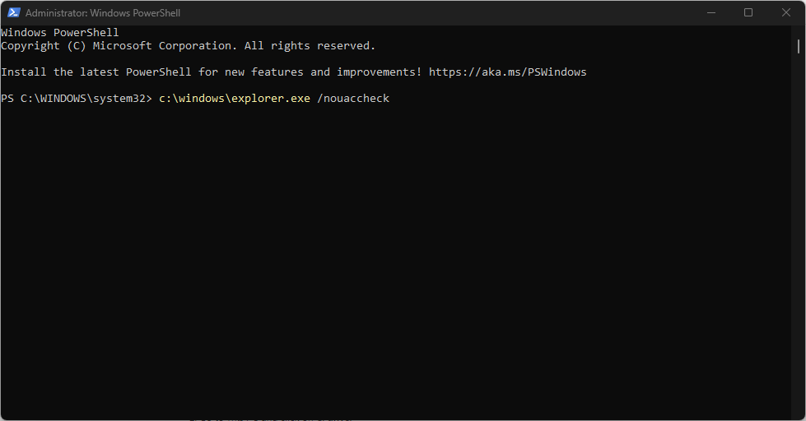This screenshot has width=806, height=421.
Task: Click the "C:\WINDOWS\system32>" prompt path
Action: 86,99
